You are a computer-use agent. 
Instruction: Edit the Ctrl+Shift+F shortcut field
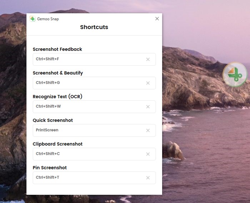tap(94, 59)
